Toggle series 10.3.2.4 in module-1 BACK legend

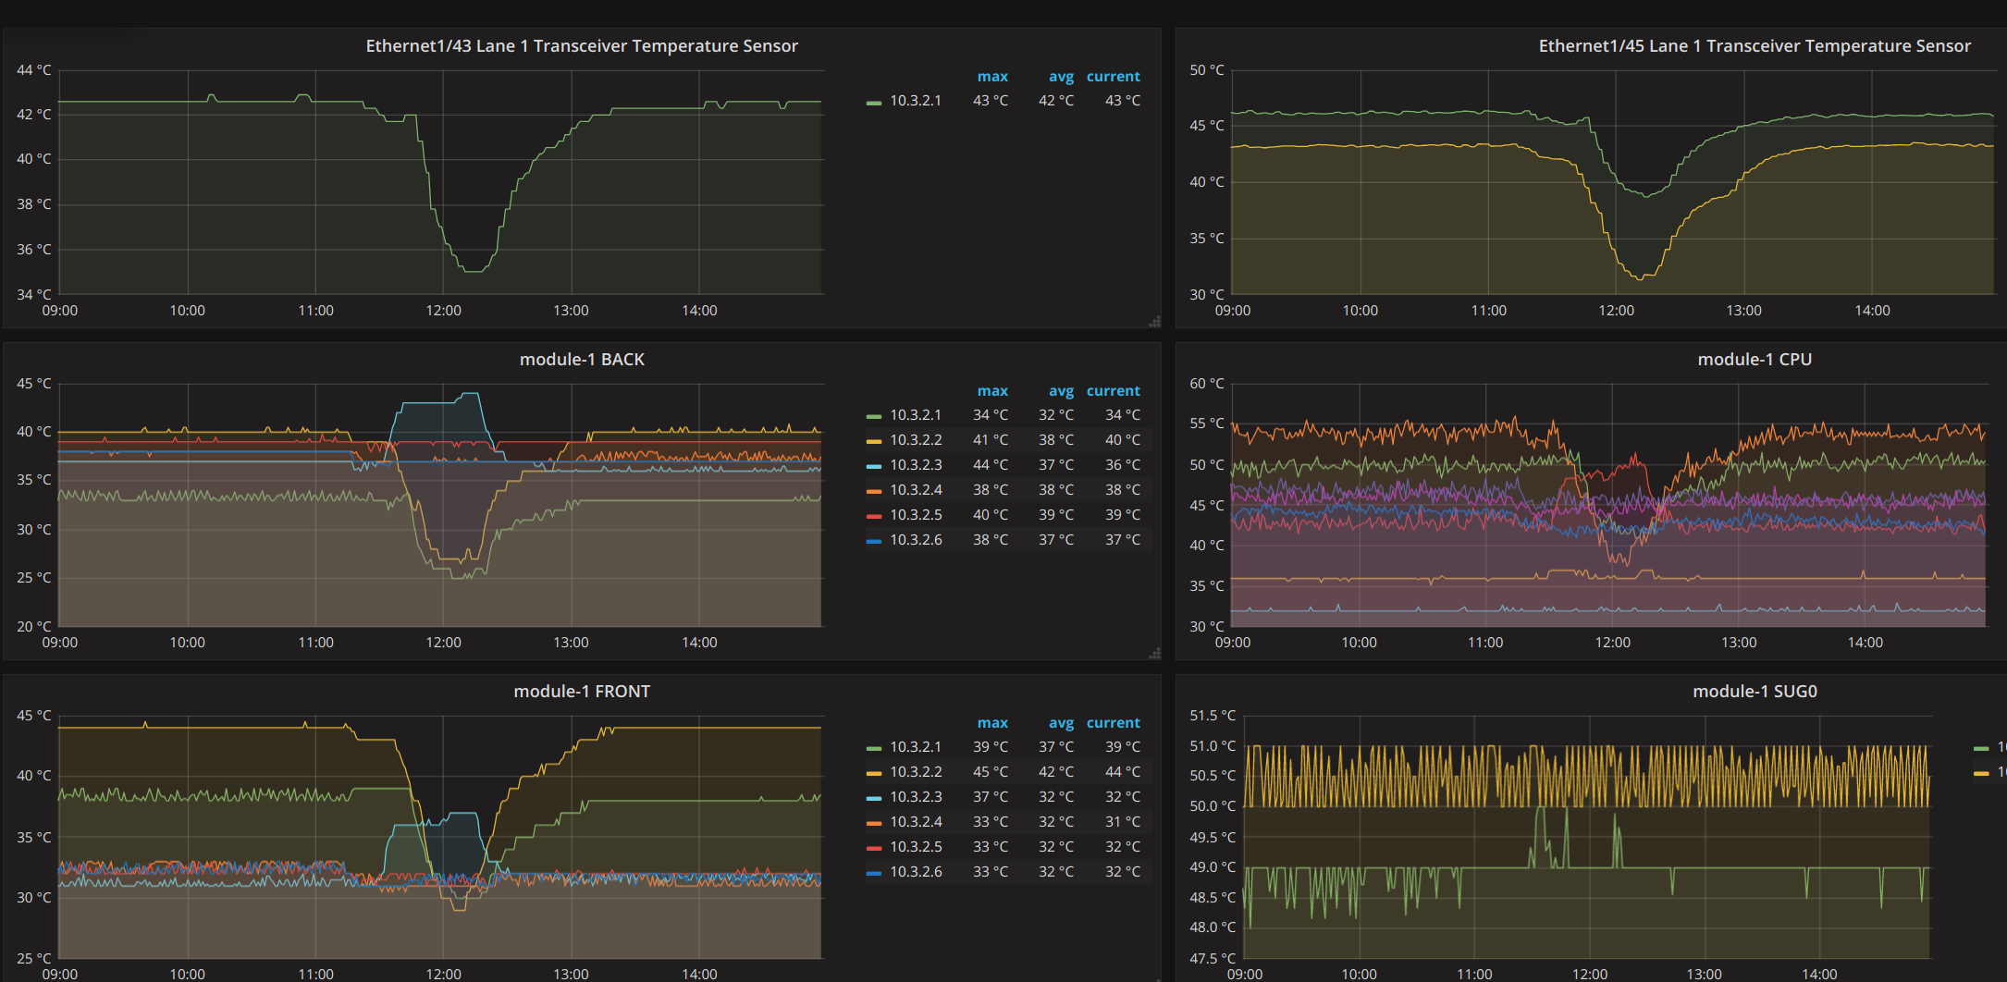(x=916, y=490)
